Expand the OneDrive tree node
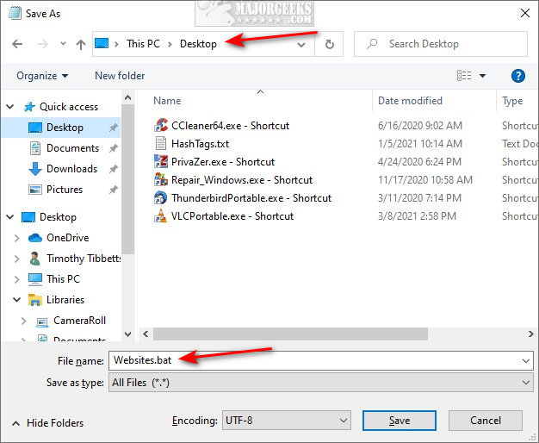Screen dimensions: 539x443 [x=17, y=238]
